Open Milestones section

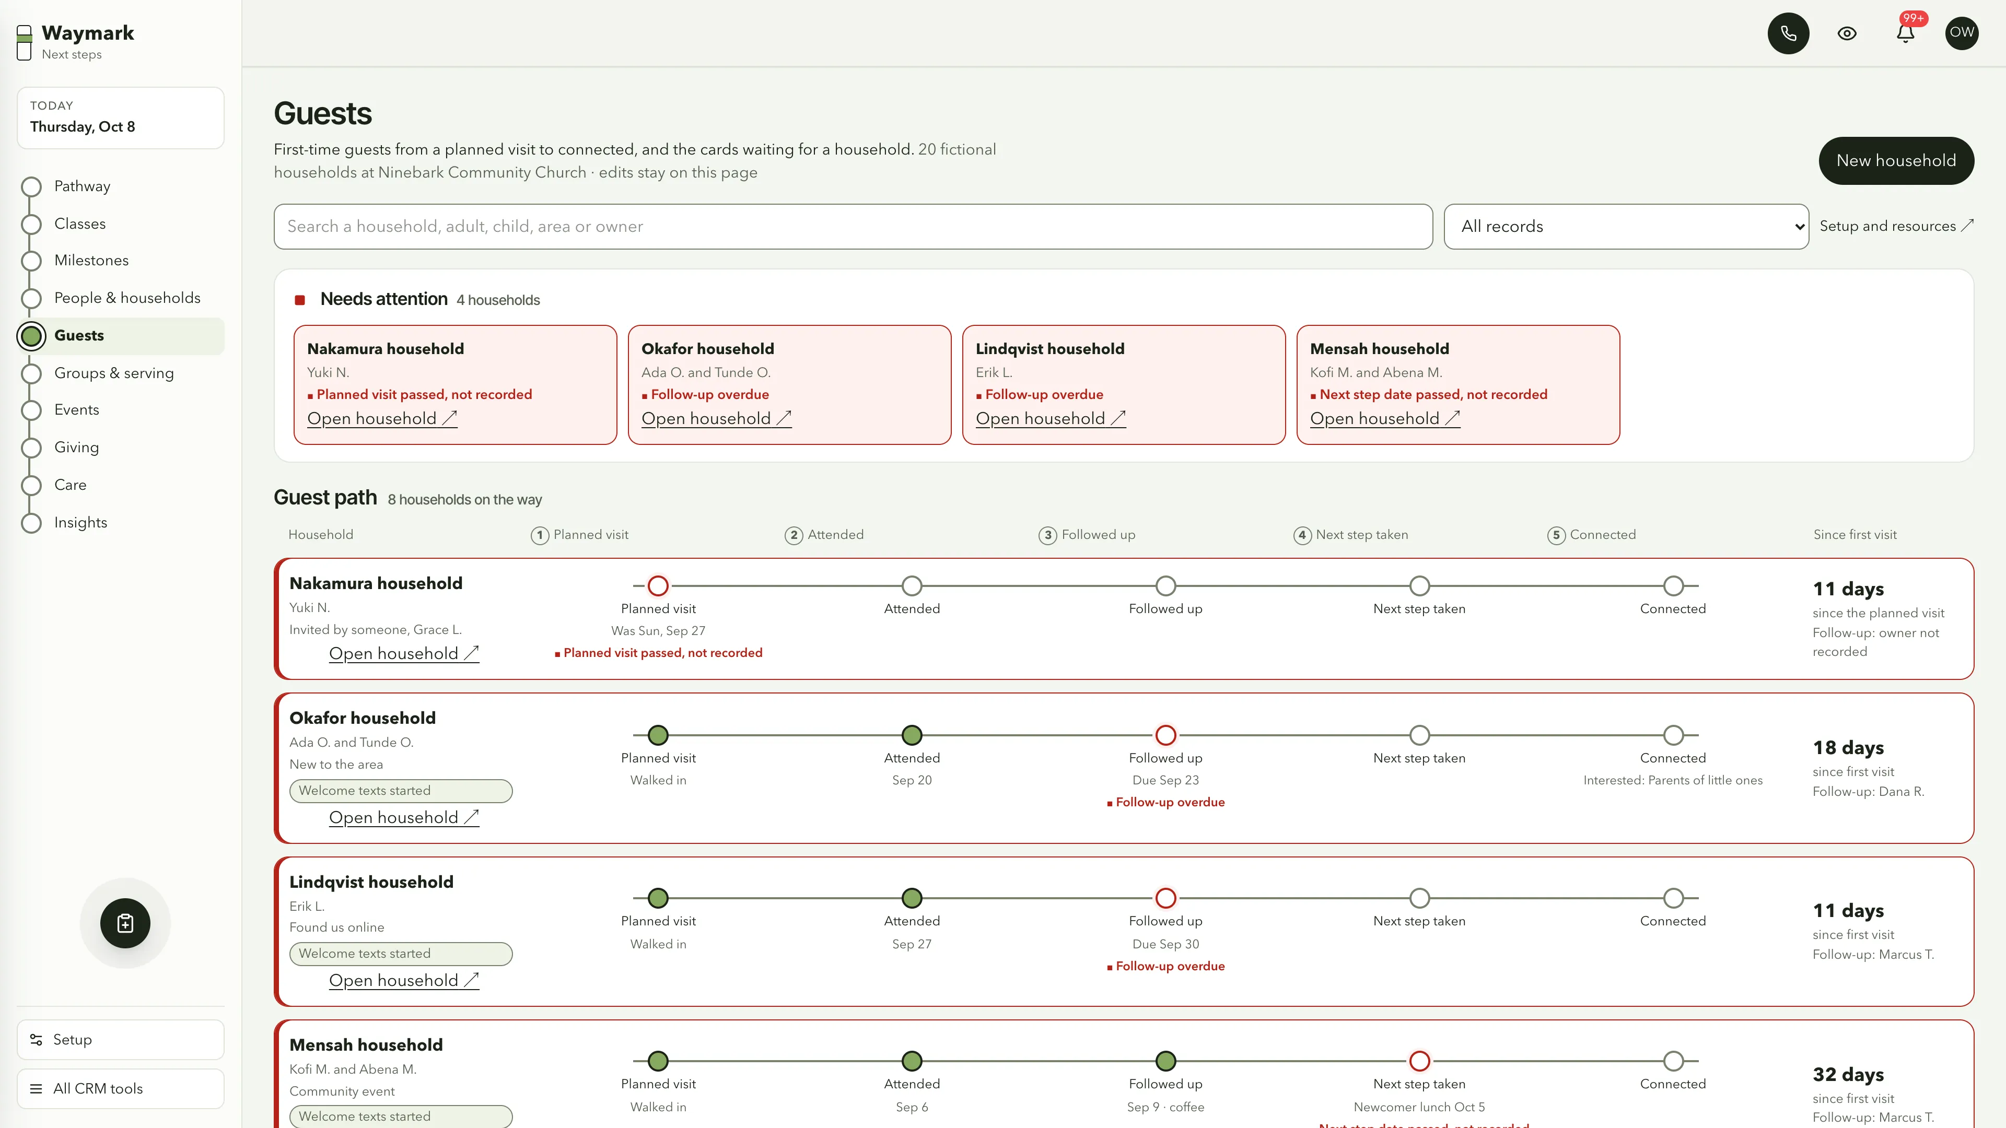[x=121, y=261]
